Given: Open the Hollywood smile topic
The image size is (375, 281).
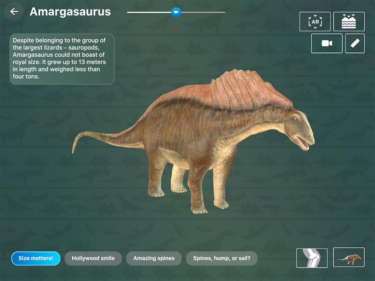Looking at the screenshot, I should pos(93,259).
